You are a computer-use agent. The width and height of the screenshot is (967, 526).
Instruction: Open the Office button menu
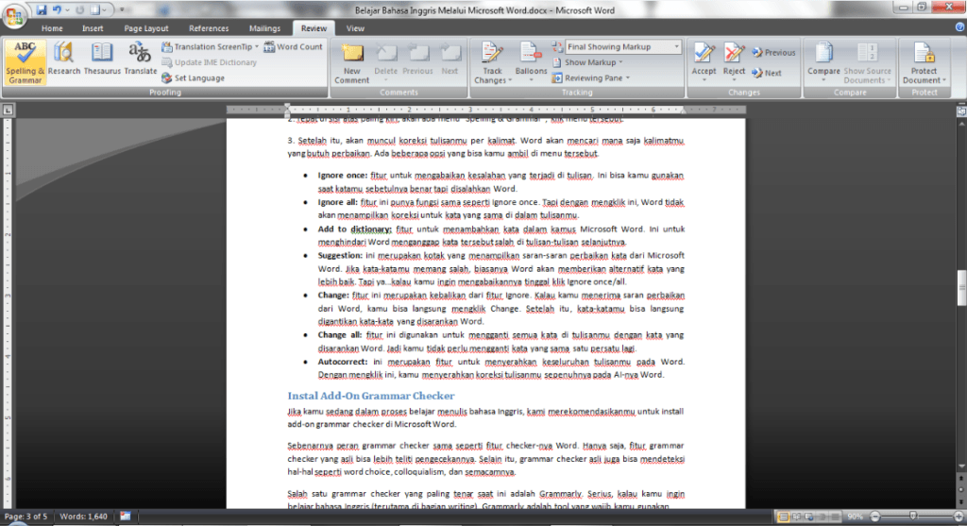[13, 15]
